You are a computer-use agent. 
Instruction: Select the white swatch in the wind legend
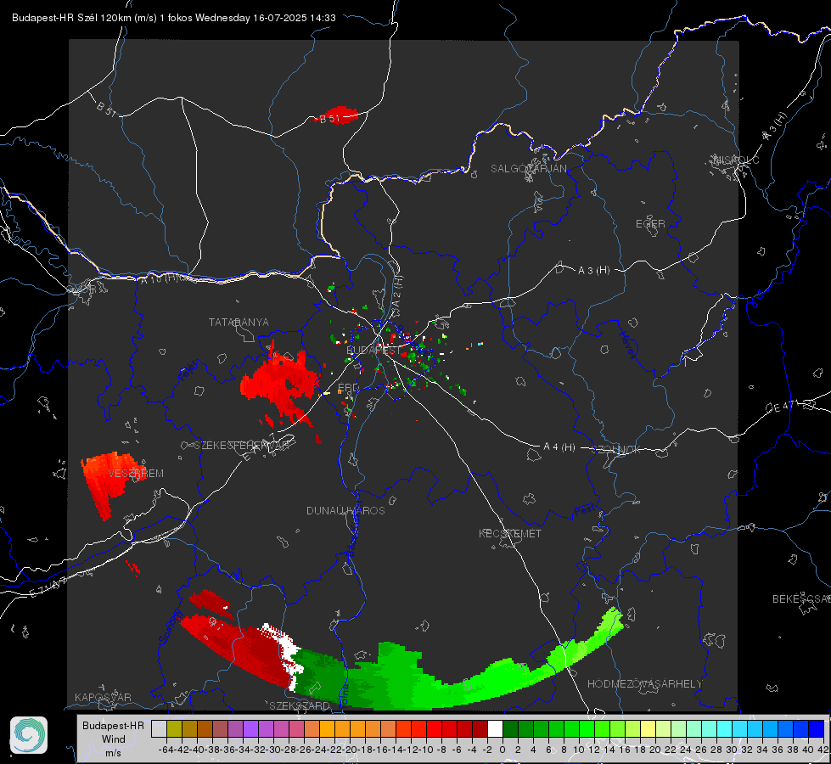[495, 728]
